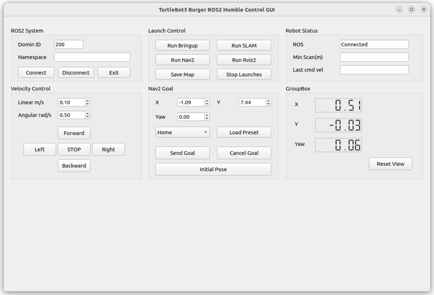The width and height of the screenshot is (434, 295).
Task: Launch Run Nav2
Action: point(182,60)
